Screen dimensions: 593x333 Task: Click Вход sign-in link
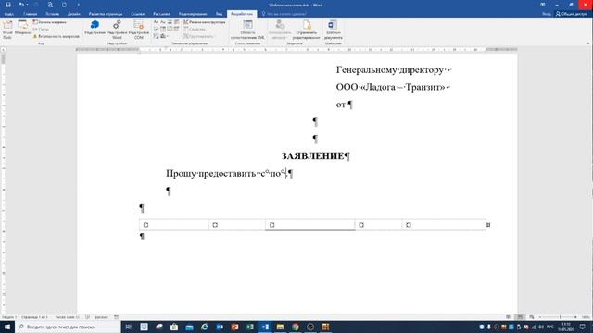tap(547, 14)
